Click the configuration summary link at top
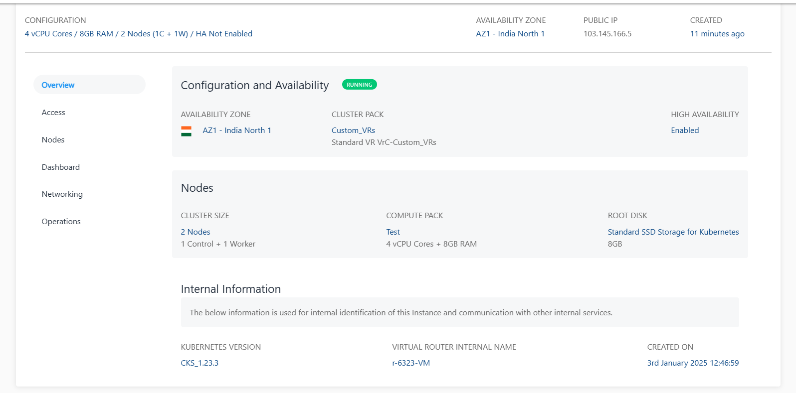This screenshot has width=796, height=393. tap(138, 34)
